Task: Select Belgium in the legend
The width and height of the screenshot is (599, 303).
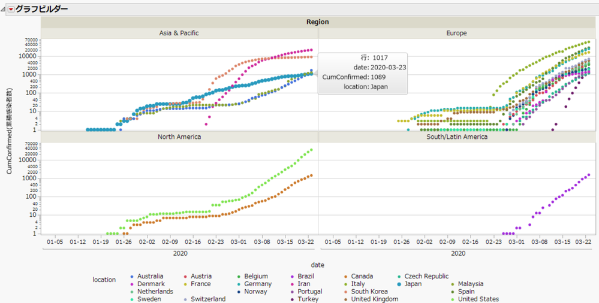Action: coord(256,276)
